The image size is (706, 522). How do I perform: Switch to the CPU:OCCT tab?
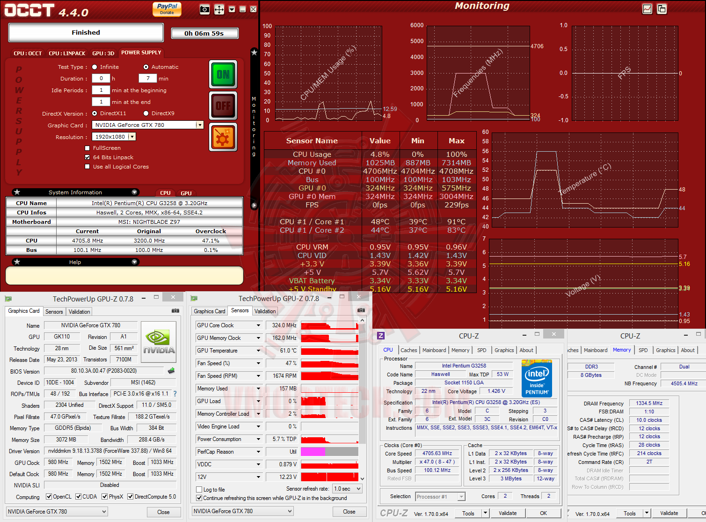pyautogui.click(x=28, y=53)
